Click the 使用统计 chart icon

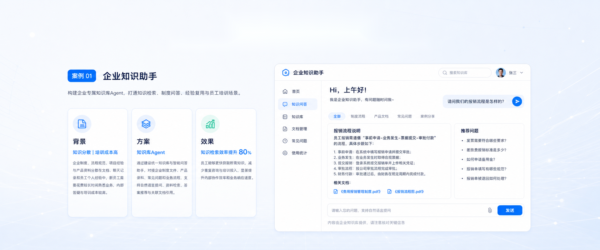[x=285, y=153]
